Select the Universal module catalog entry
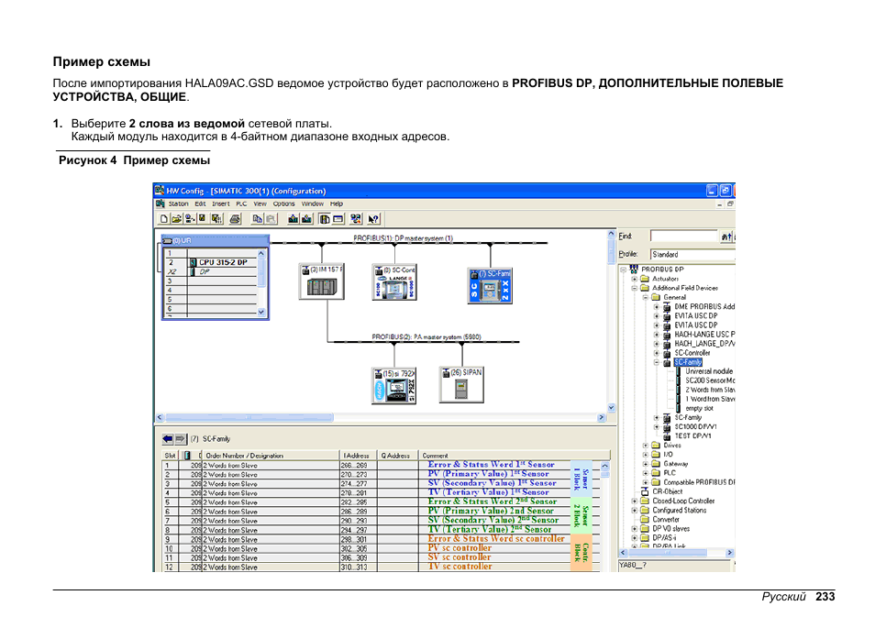The height and width of the screenshot is (617, 875). pos(708,371)
